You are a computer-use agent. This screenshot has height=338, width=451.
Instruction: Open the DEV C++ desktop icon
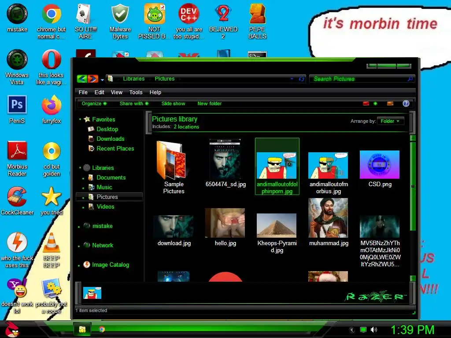coord(189,22)
